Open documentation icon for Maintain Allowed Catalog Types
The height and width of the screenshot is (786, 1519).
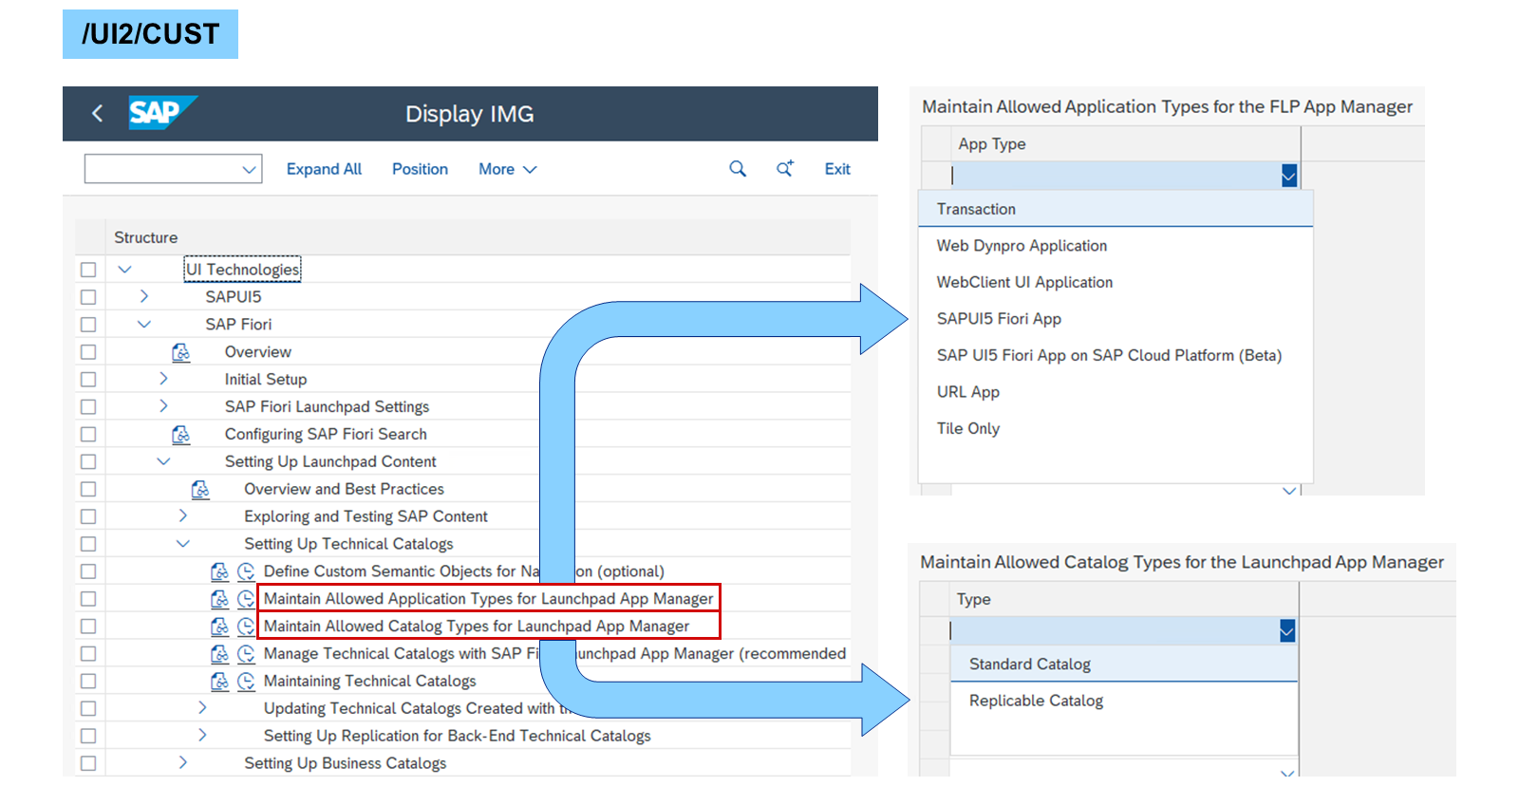(219, 627)
